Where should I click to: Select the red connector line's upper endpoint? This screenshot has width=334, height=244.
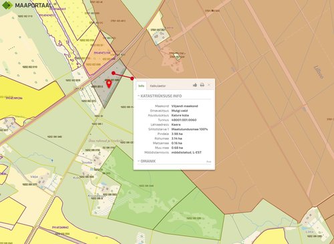(x=114, y=73)
